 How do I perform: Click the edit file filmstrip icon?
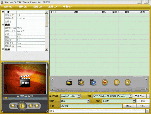[x=93, y=82]
